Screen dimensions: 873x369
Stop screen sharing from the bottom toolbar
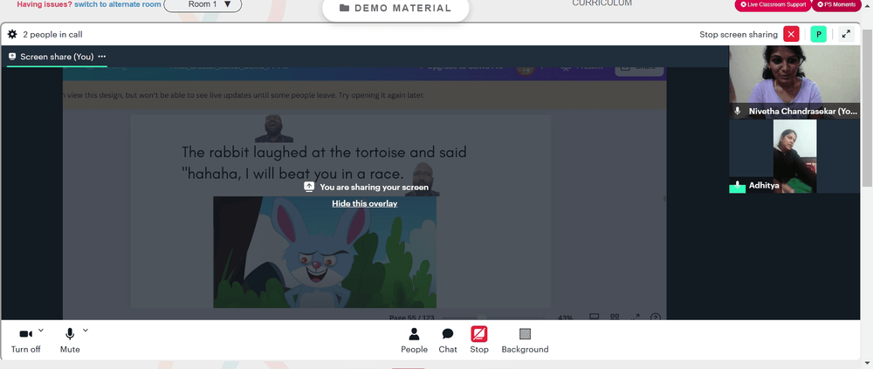click(478, 340)
